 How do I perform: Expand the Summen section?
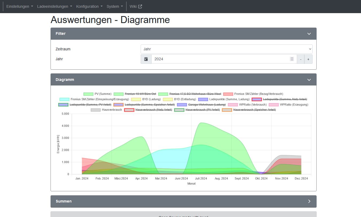(309, 201)
